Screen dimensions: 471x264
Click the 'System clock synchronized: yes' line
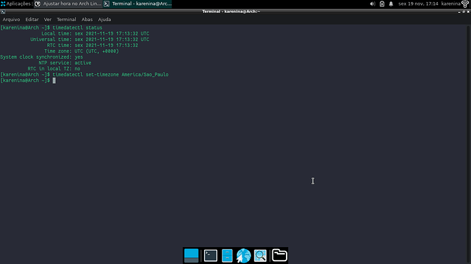[x=42, y=57]
